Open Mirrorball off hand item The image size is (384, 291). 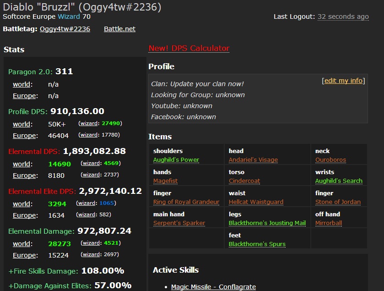[329, 223]
